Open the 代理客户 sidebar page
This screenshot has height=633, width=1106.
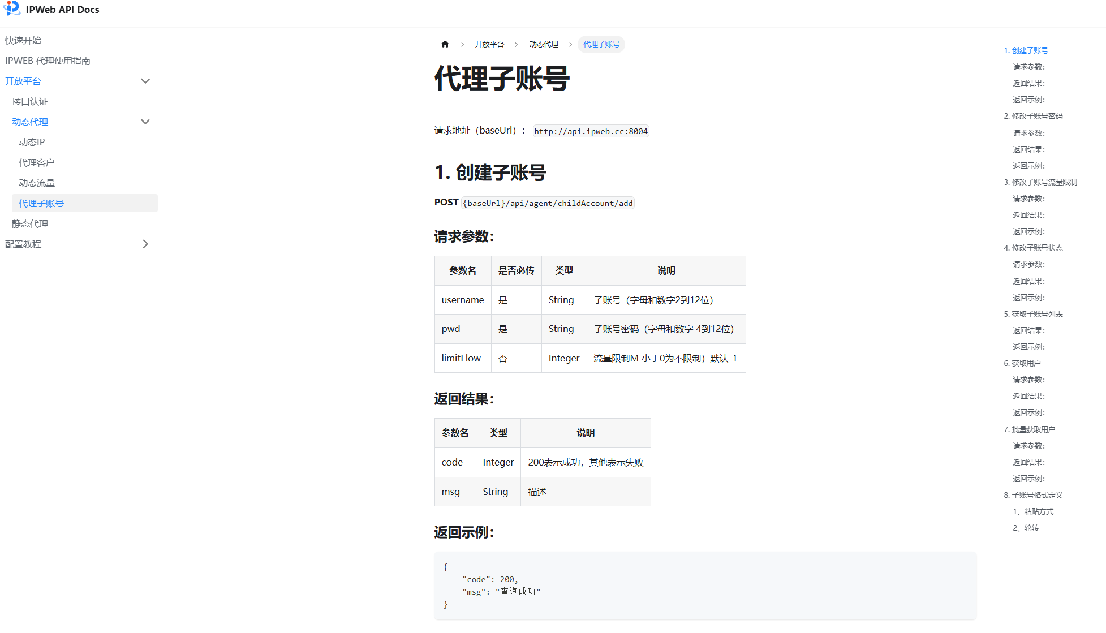coord(37,162)
